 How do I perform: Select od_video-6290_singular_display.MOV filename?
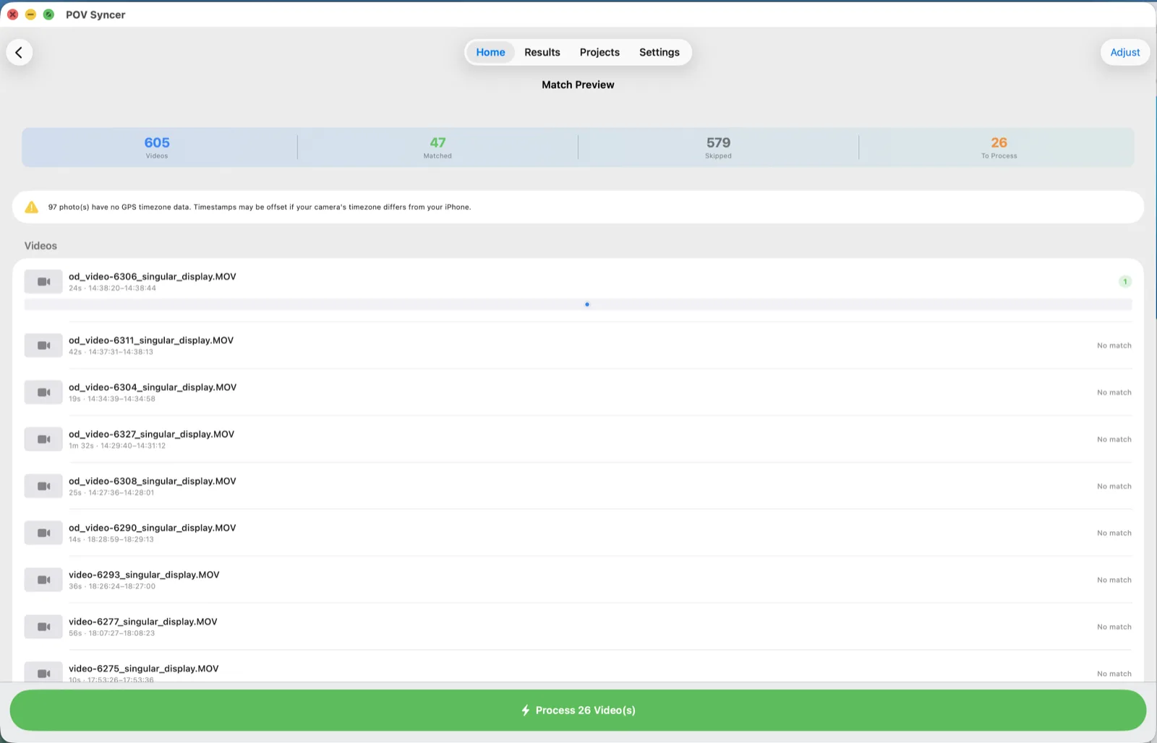click(x=153, y=528)
